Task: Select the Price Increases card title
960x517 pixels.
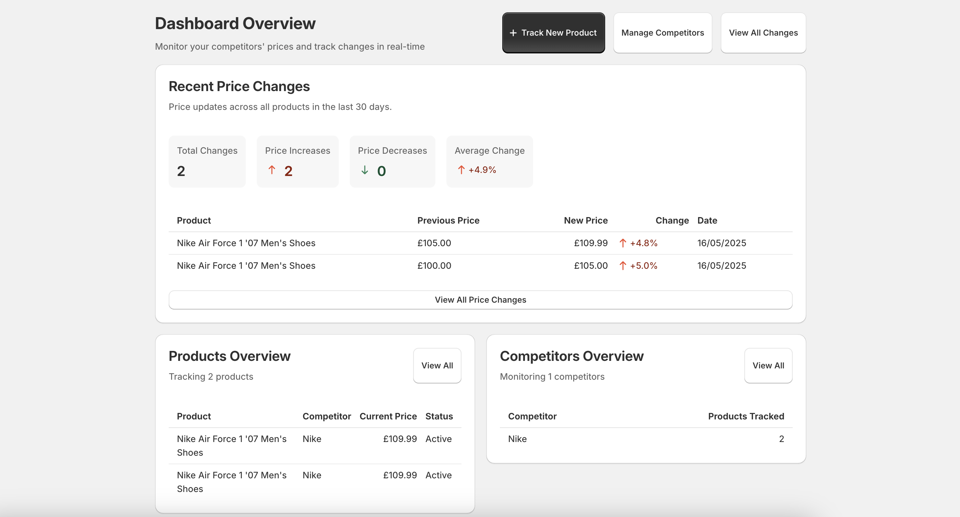Action: tap(297, 150)
